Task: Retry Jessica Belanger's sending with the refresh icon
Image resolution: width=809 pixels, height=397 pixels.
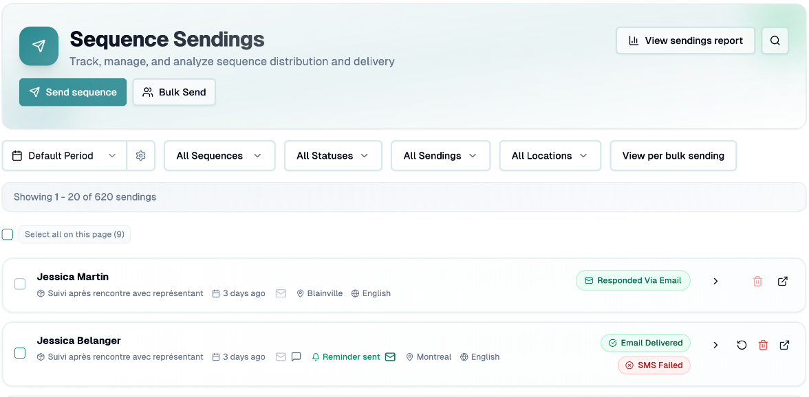Action: (742, 345)
